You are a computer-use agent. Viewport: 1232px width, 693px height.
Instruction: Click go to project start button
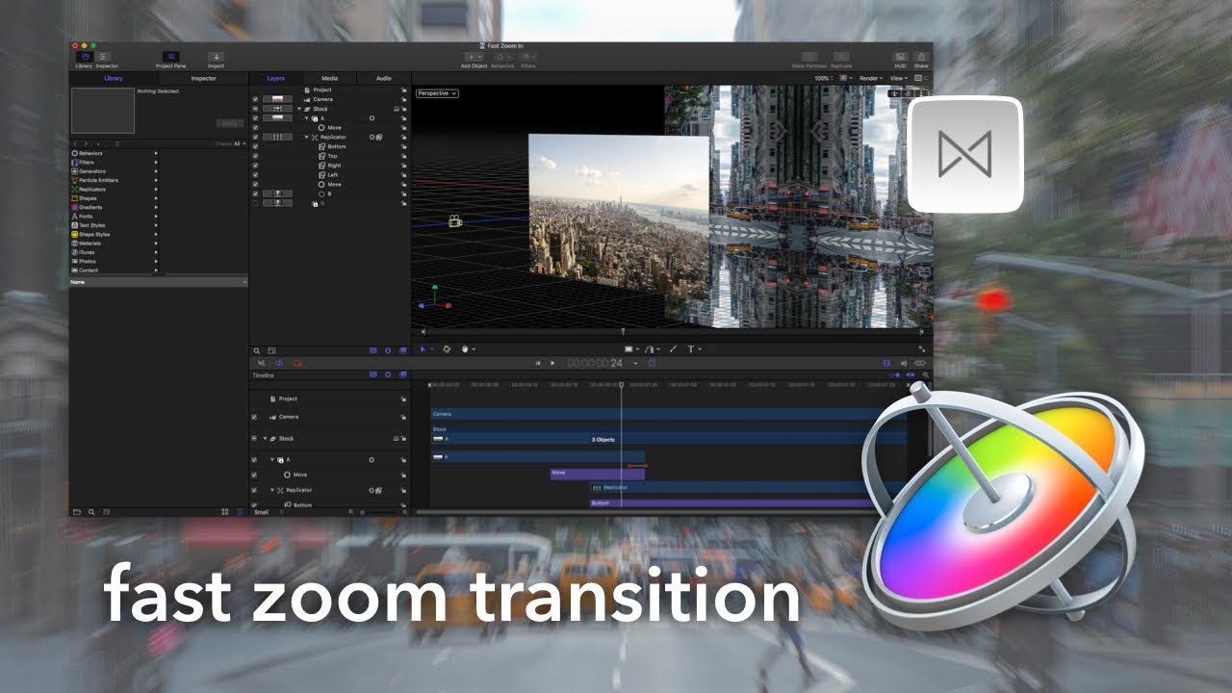[538, 363]
